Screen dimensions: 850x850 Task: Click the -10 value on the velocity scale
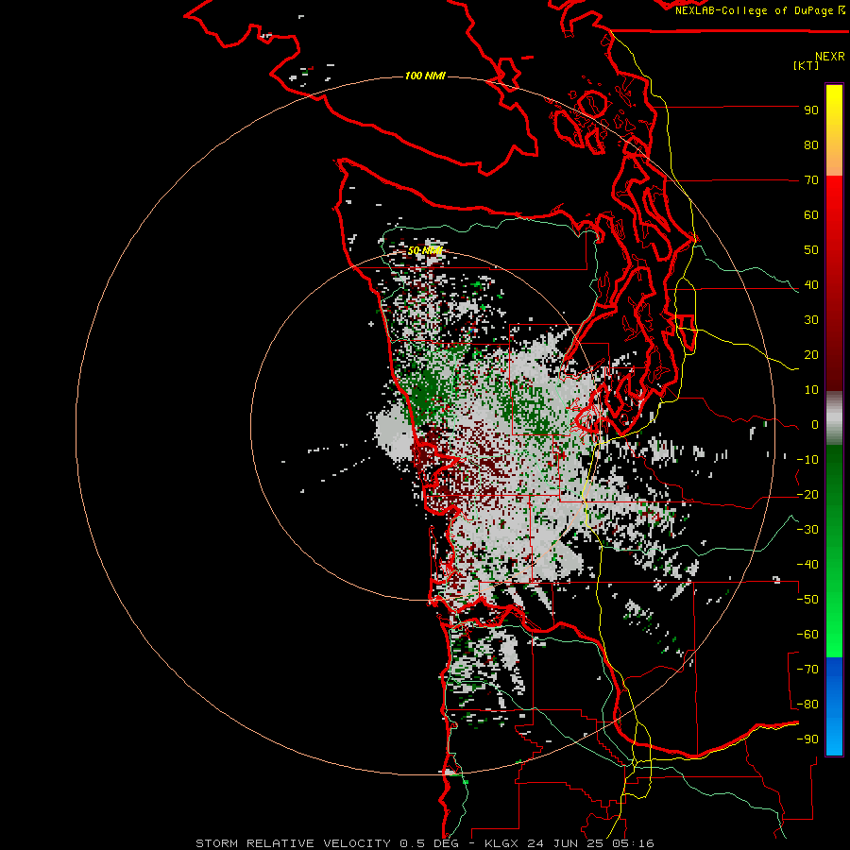click(x=807, y=460)
